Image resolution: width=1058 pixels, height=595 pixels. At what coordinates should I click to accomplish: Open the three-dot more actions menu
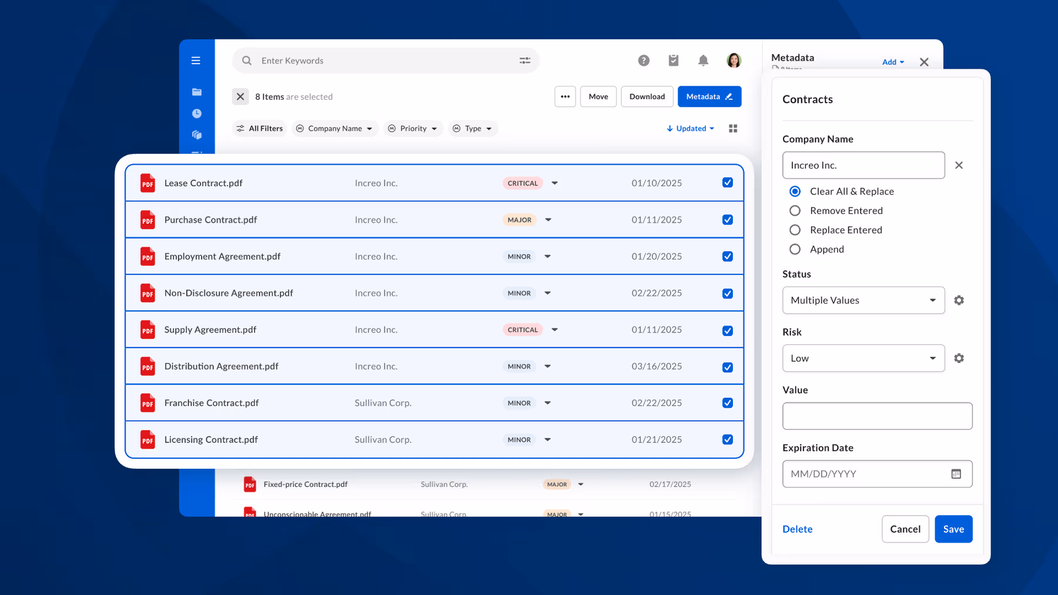565,97
